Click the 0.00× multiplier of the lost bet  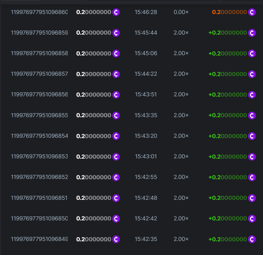[181, 12]
